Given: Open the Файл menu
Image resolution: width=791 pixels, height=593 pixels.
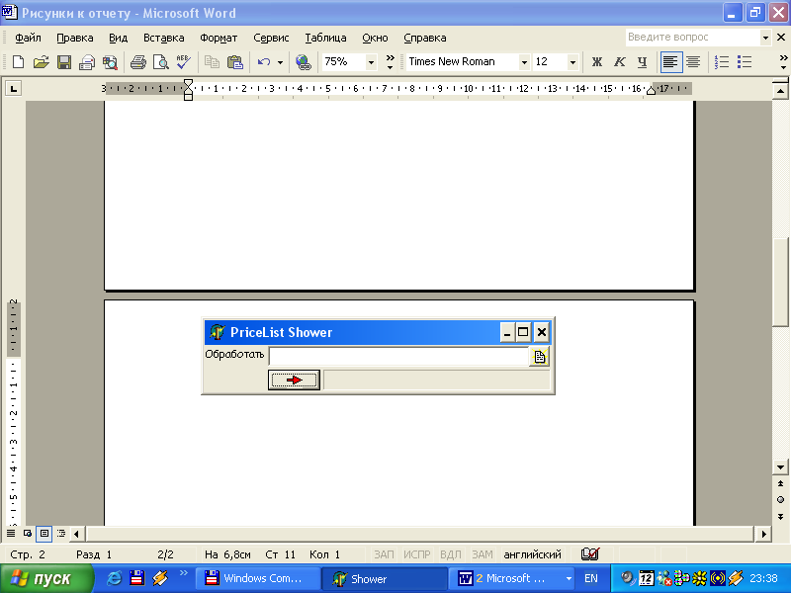Looking at the screenshot, I should (28, 38).
